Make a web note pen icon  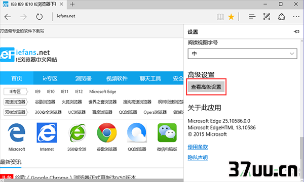click(267, 17)
